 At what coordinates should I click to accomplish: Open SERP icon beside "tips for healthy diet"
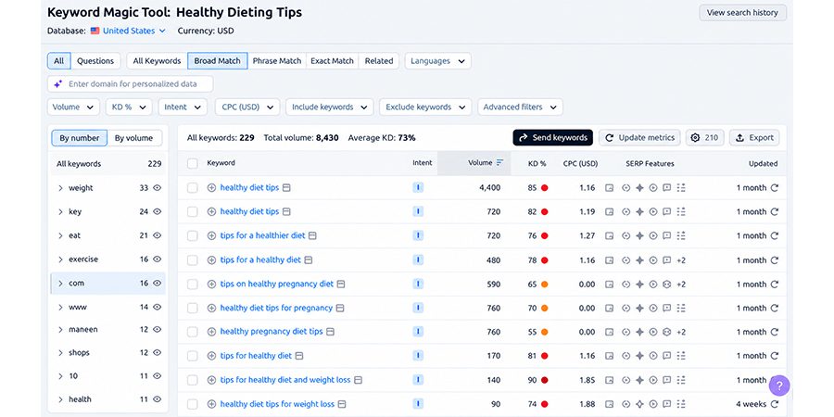[299, 356]
